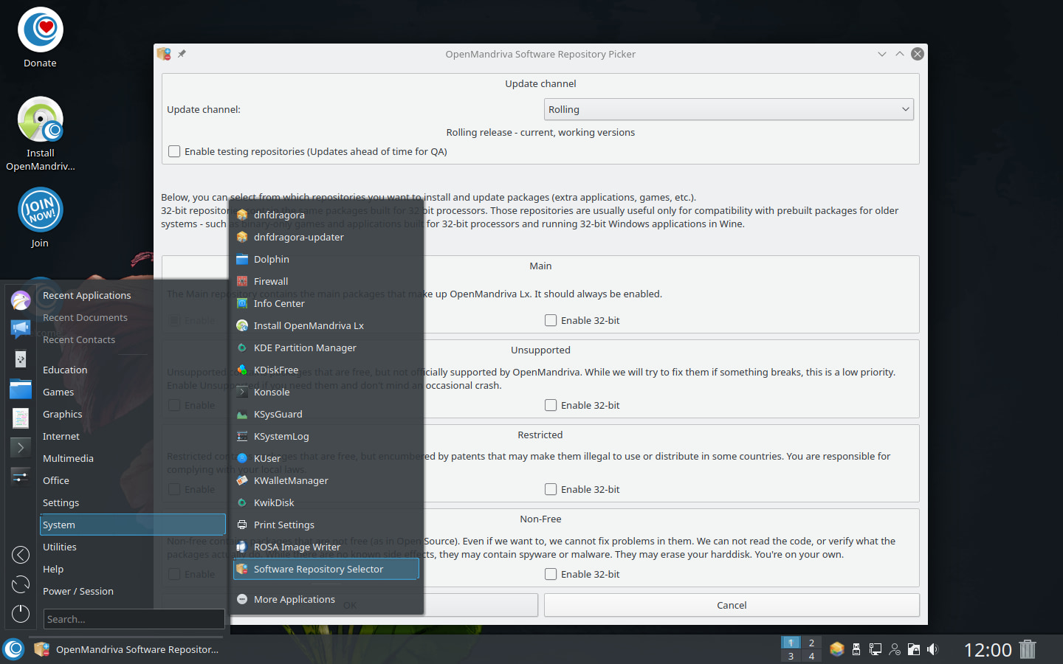Open the Help menu entry

point(133,569)
